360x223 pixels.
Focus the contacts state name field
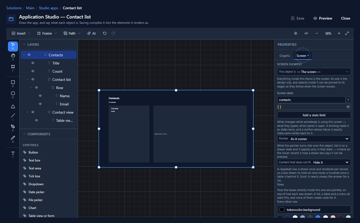tap(311, 100)
